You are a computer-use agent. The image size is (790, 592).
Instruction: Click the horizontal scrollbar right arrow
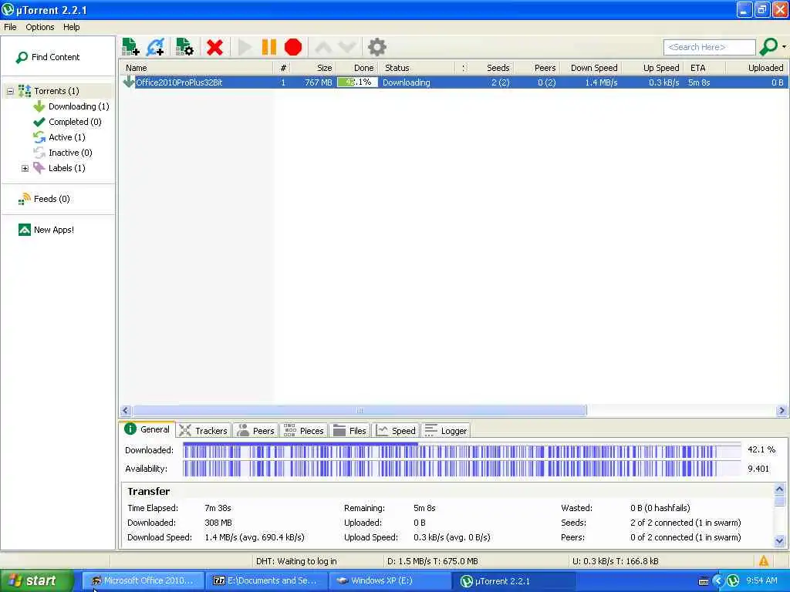click(782, 411)
